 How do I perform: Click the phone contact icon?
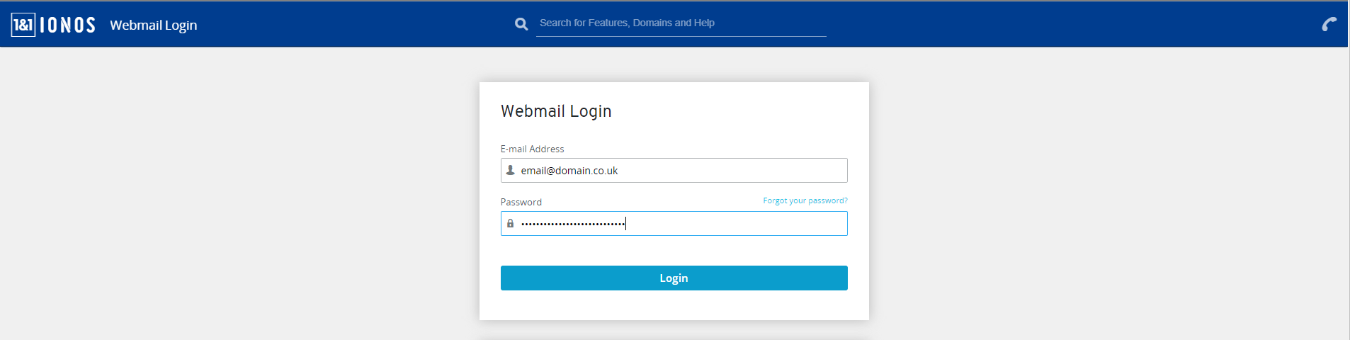[1329, 24]
